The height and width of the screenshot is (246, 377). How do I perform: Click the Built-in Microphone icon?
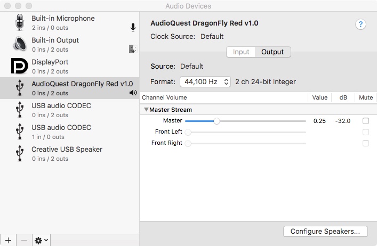point(20,22)
